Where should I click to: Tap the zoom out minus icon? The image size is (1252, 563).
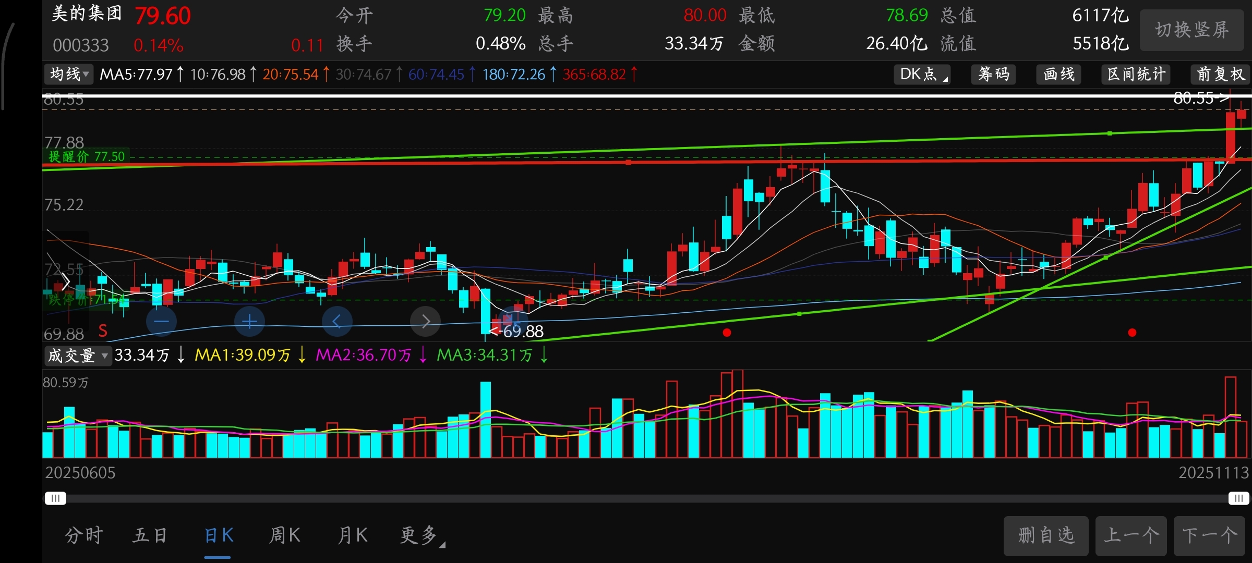click(161, 321)
